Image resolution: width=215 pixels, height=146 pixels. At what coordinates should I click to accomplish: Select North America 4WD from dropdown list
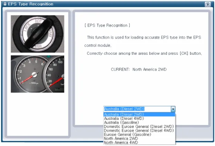[121, 142]
